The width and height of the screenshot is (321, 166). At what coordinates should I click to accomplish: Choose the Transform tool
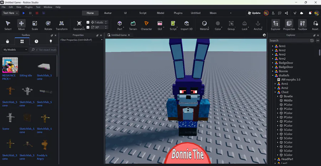61,25
